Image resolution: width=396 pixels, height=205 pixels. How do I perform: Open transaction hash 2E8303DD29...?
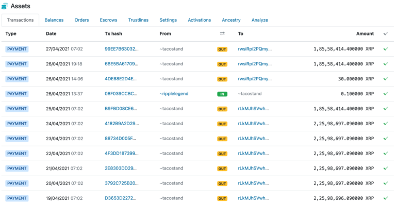121,168
